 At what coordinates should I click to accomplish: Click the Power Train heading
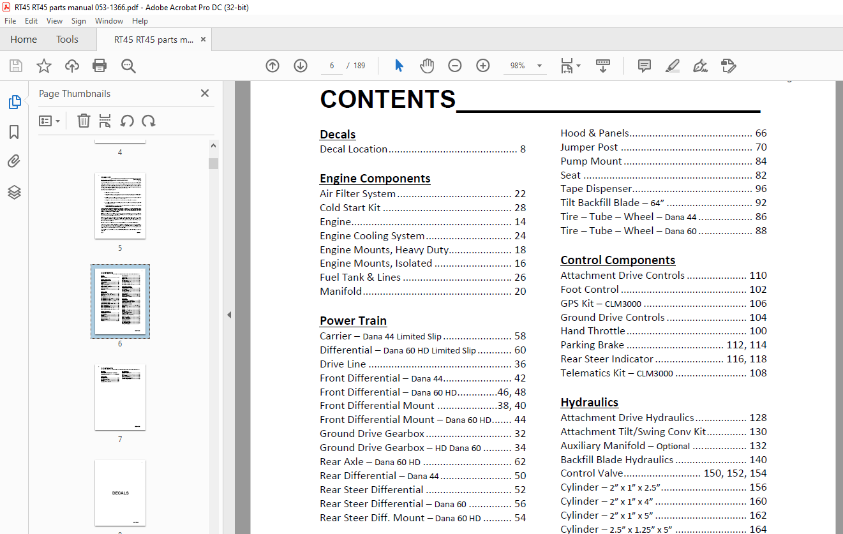point(353,320)
